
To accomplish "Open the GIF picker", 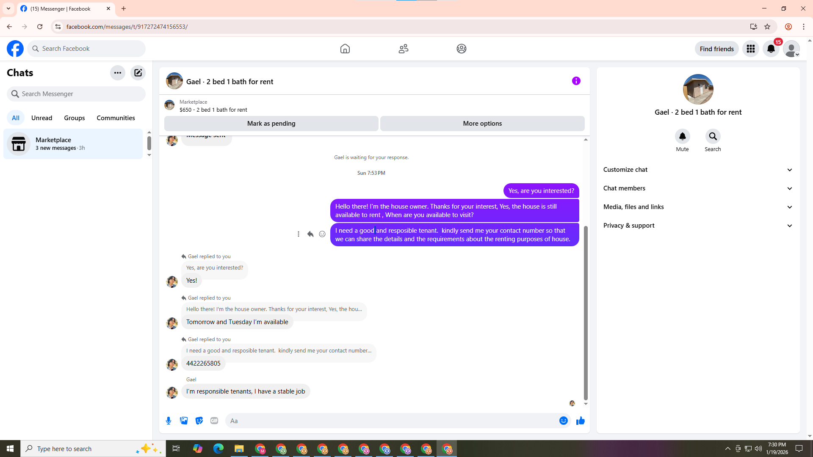I will pos(214,421).
